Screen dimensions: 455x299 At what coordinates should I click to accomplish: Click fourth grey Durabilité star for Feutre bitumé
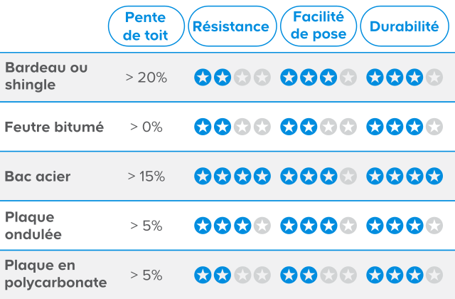433,127
